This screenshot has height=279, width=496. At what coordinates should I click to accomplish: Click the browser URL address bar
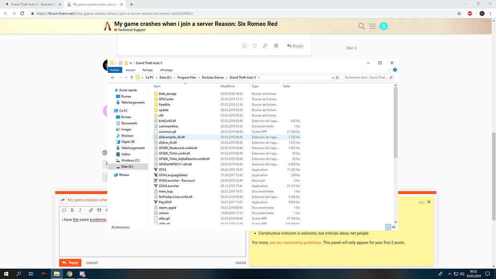243,13
